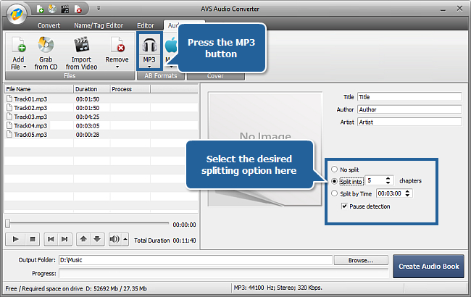
Task: Click the quick-access Grab from CD icon
Action: coord(52,9)
